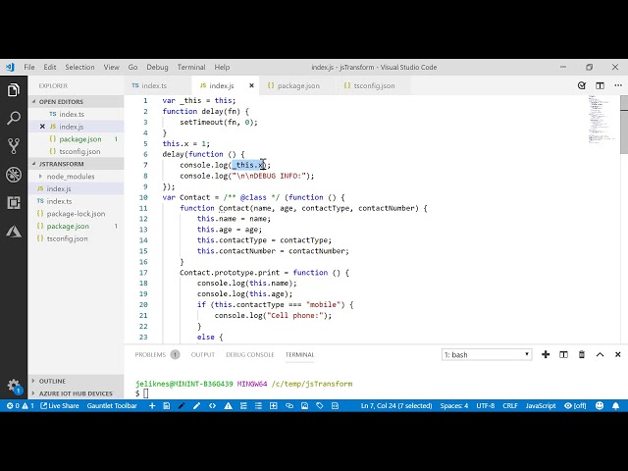Open the Manage gear icon

13,386
